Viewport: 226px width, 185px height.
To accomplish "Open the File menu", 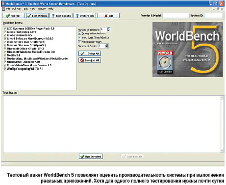I will click(x=8, y=9).
